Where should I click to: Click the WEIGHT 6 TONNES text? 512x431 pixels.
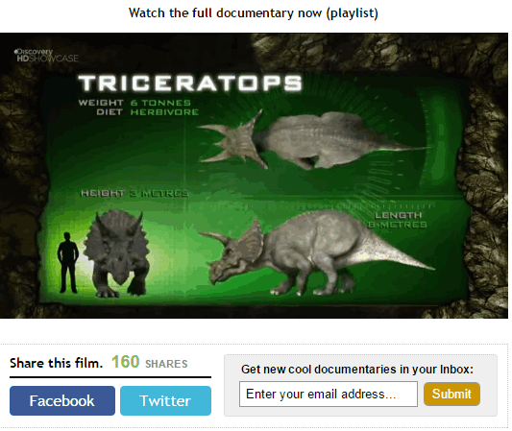(x=134, y=103)
